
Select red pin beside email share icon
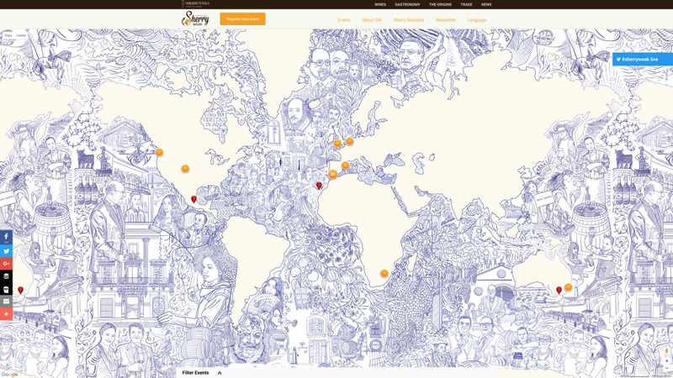20,290
